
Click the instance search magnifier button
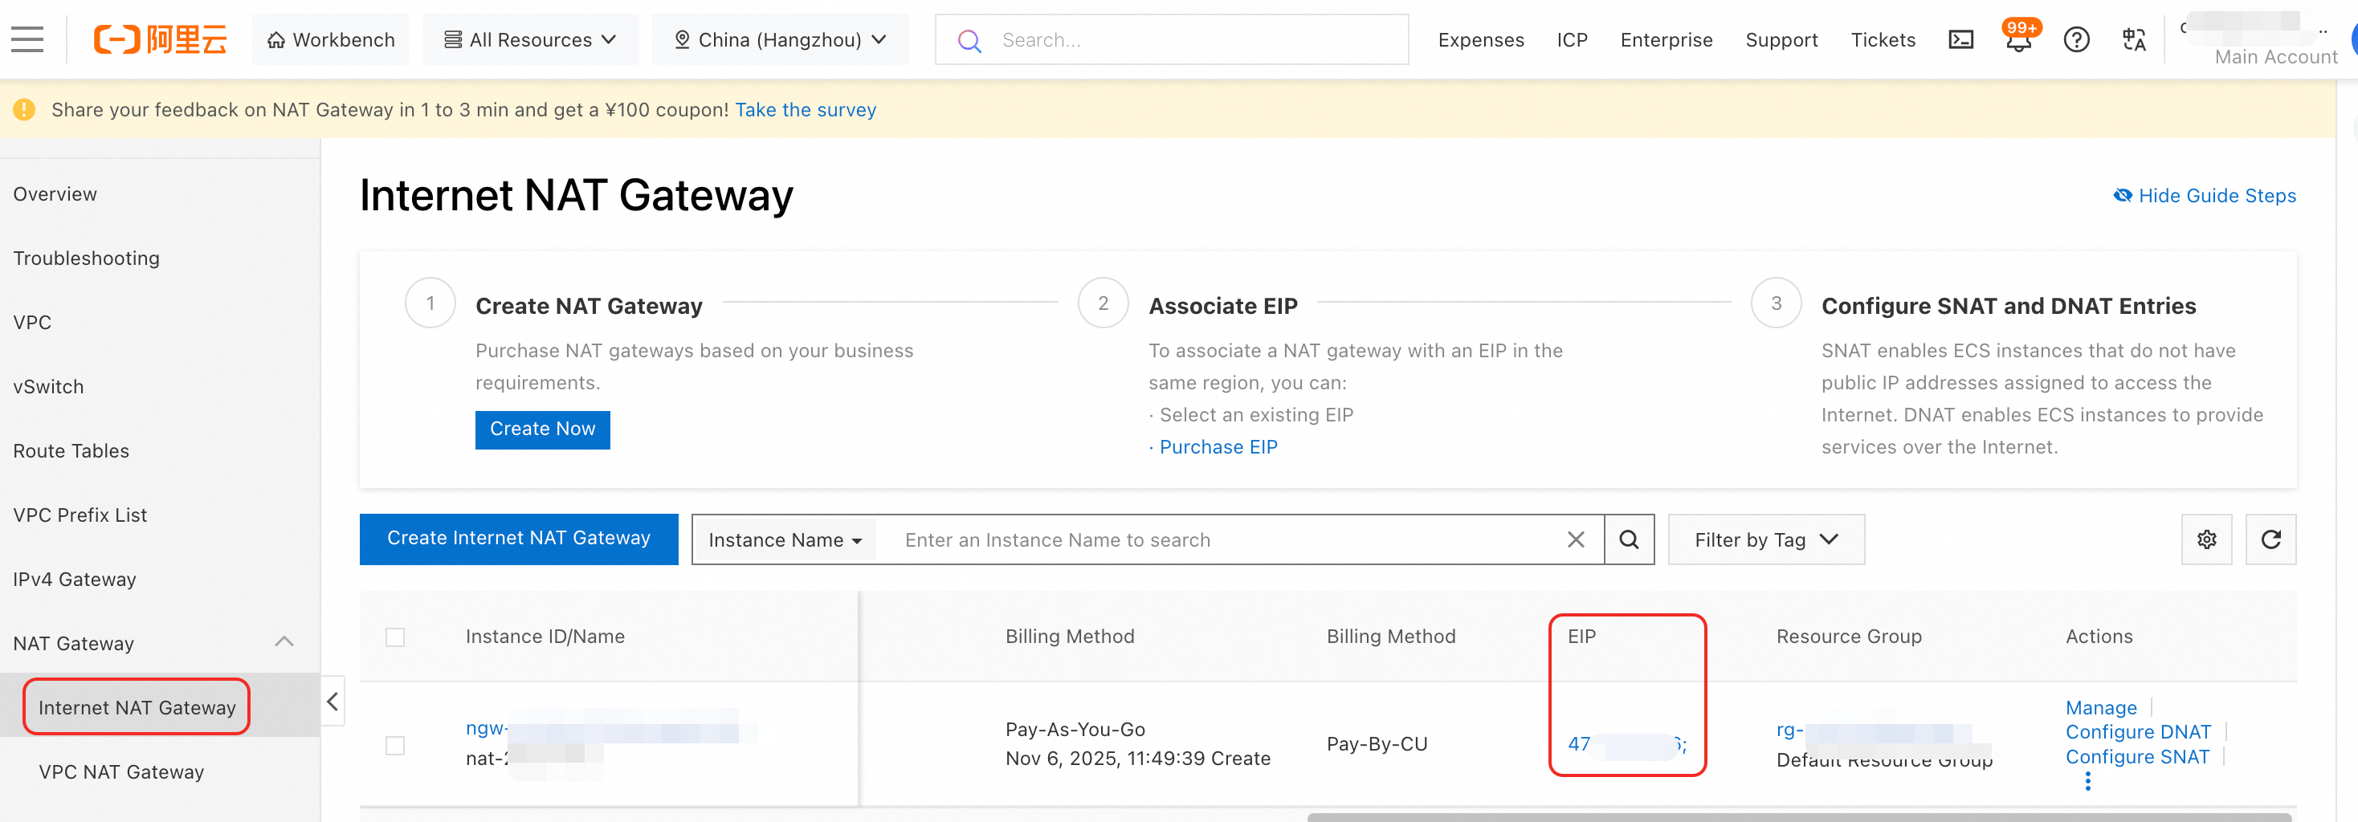[x=1630, y=539]
